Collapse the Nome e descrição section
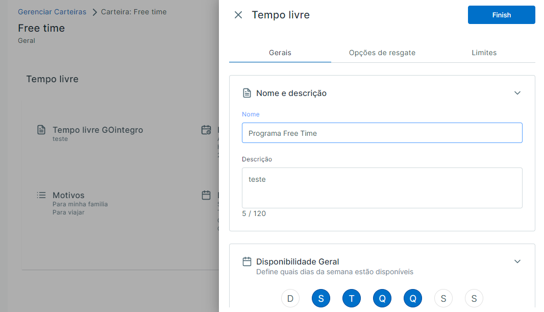Screen dimensions: 544x312 tap(517, 92)
